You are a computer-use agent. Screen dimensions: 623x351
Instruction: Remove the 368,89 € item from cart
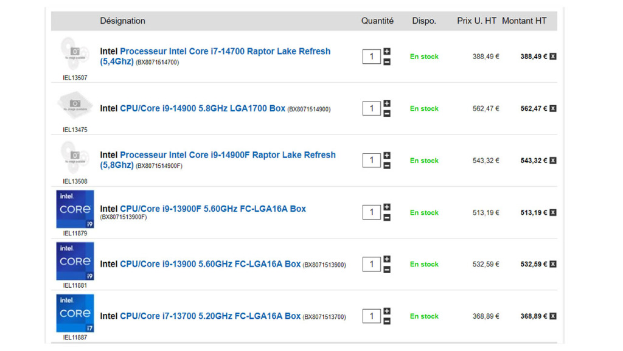click(x=552, y=316)
